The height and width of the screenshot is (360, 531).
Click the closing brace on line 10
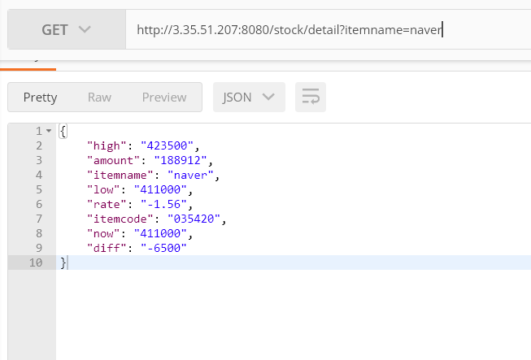(x=63, y=263)
